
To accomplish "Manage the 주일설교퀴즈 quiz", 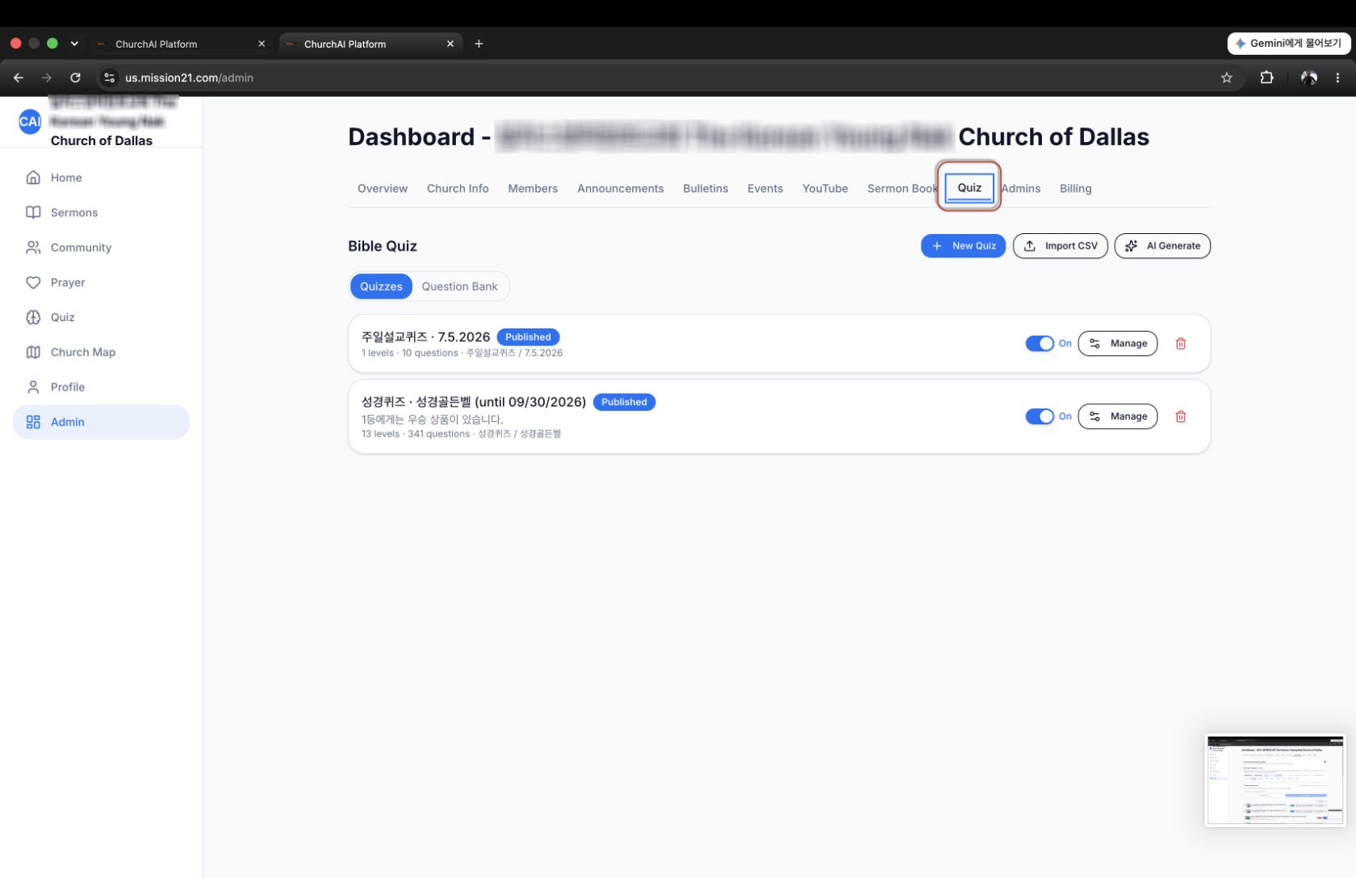I will click(x=1118, y=344).
